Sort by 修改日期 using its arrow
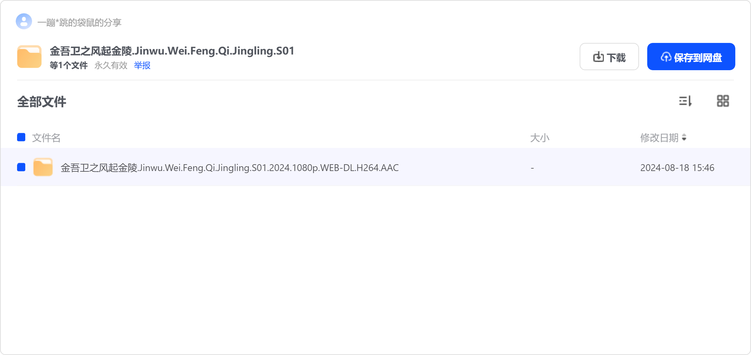The width and height of the screenshot is (751, 355). point(684,138)
